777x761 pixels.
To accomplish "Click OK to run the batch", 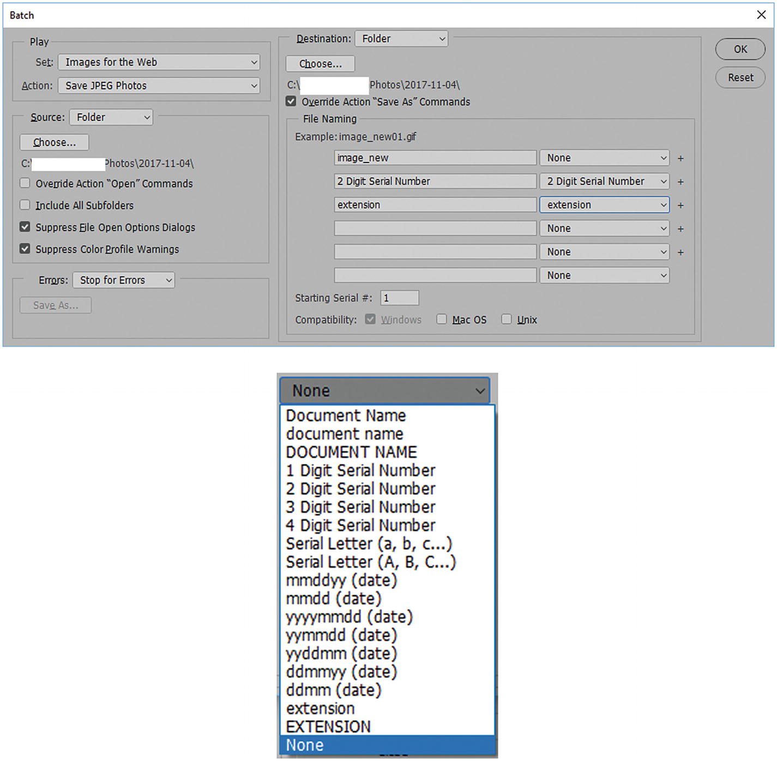I will tap(740, 49).
